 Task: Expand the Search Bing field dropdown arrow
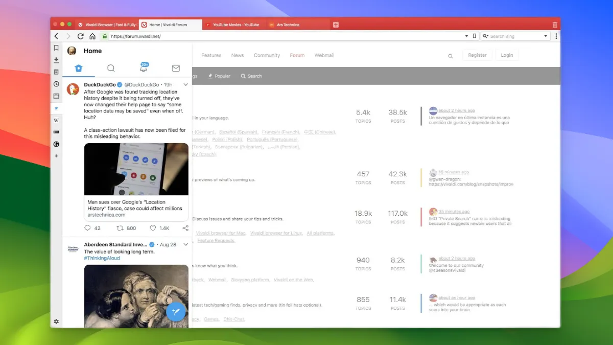546,36
